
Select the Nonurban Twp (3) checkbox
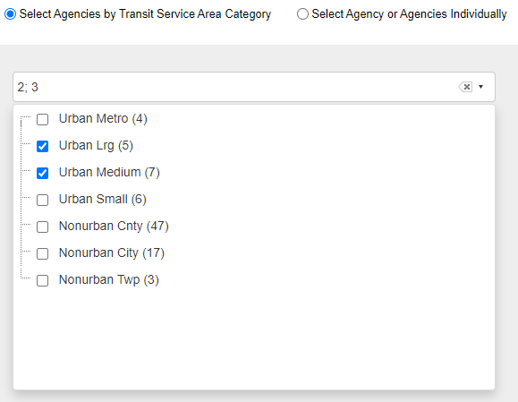(x=42, y=280)
